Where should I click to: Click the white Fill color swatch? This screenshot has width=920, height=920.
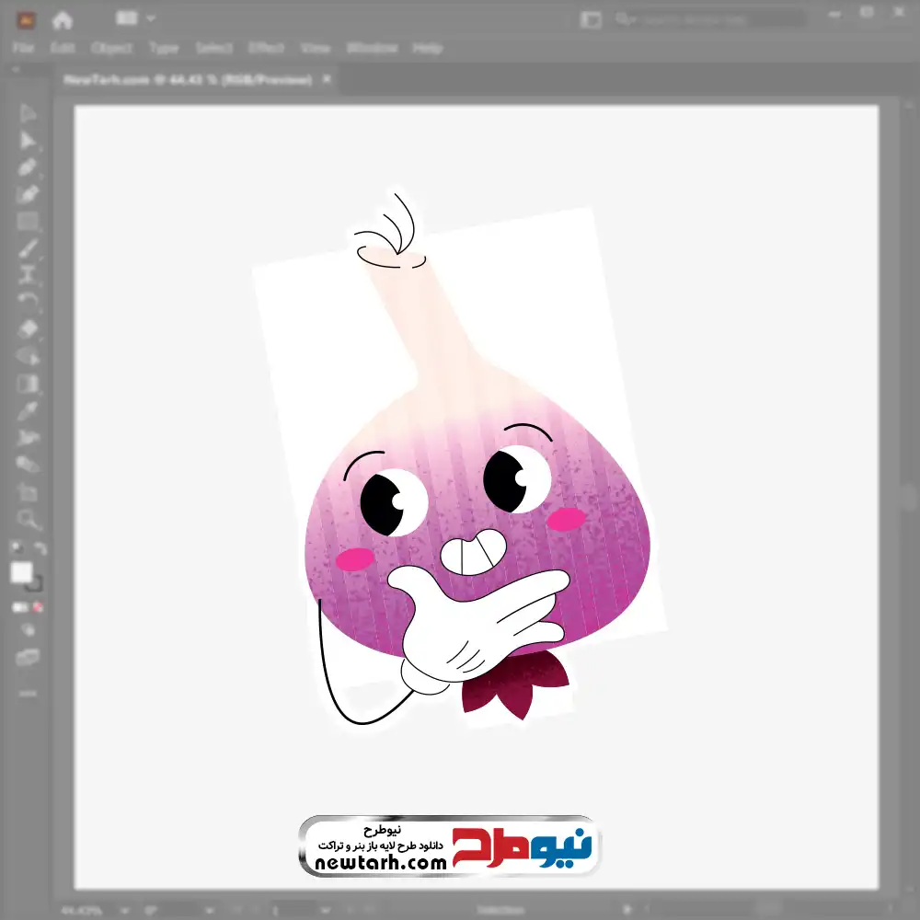pos(22,572)
